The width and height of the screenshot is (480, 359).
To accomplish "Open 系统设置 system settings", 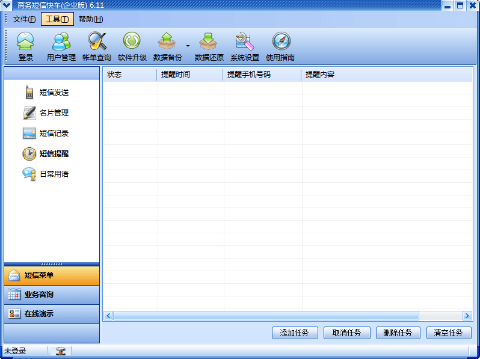I will point(244,47).
